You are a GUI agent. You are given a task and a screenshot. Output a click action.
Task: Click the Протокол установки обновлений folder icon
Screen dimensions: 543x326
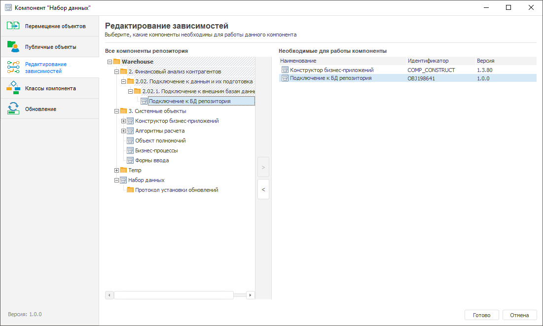point(130,190)
